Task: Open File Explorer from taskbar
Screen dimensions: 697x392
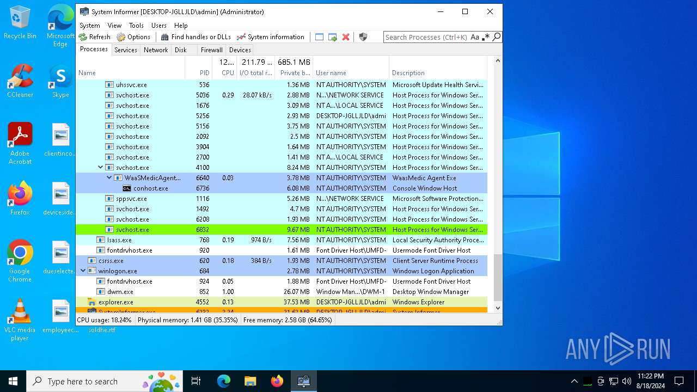Action: [x=250, y=381]
